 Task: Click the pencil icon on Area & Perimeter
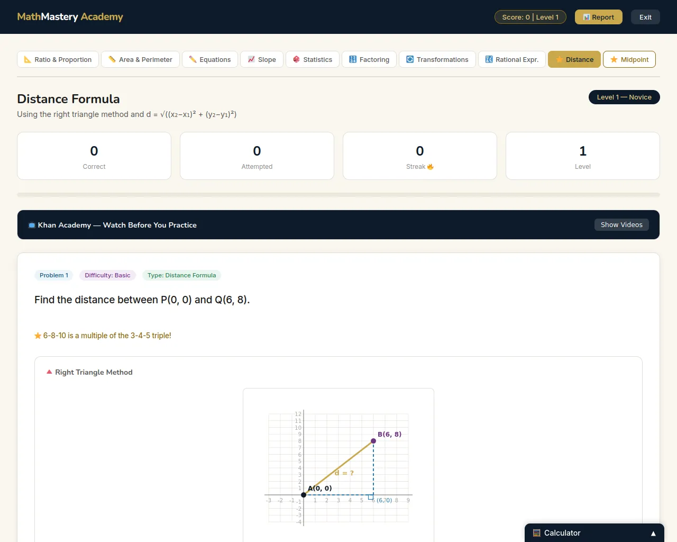click(x=112, y=59)
